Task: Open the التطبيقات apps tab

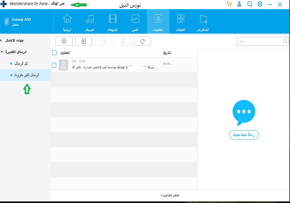Action: click(x=181, y=22)
